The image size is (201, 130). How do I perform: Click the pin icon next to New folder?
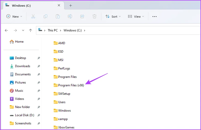tap(39, 107)
